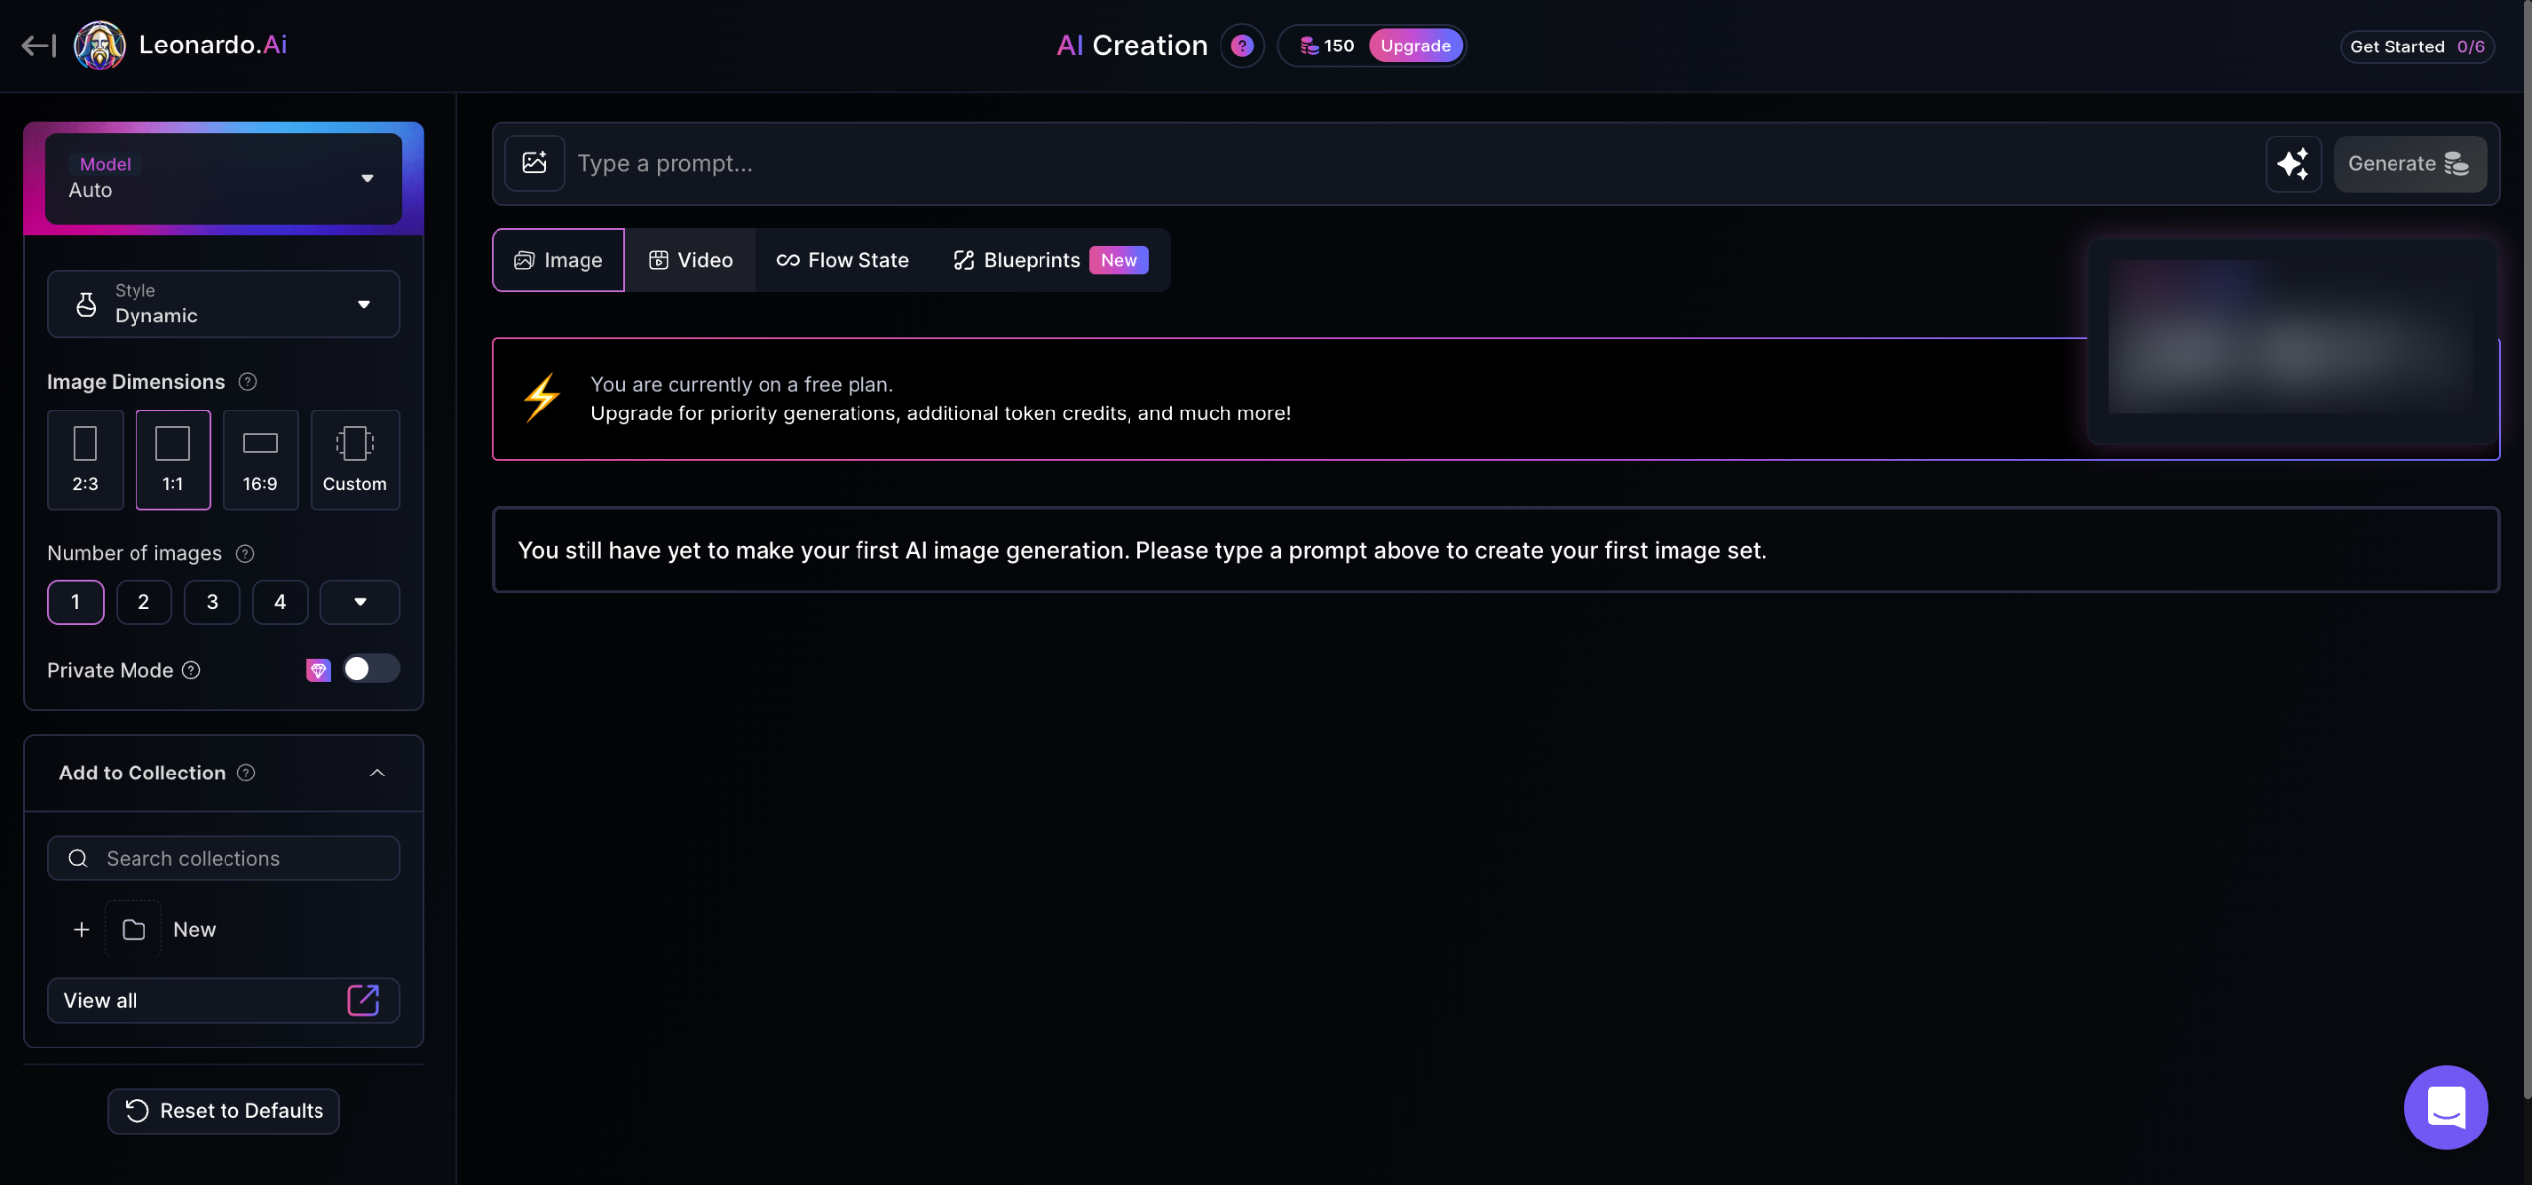Click Reset to Defaults button
The width and height of the screenshot is (2532, 1185).
click(224, 1111)
